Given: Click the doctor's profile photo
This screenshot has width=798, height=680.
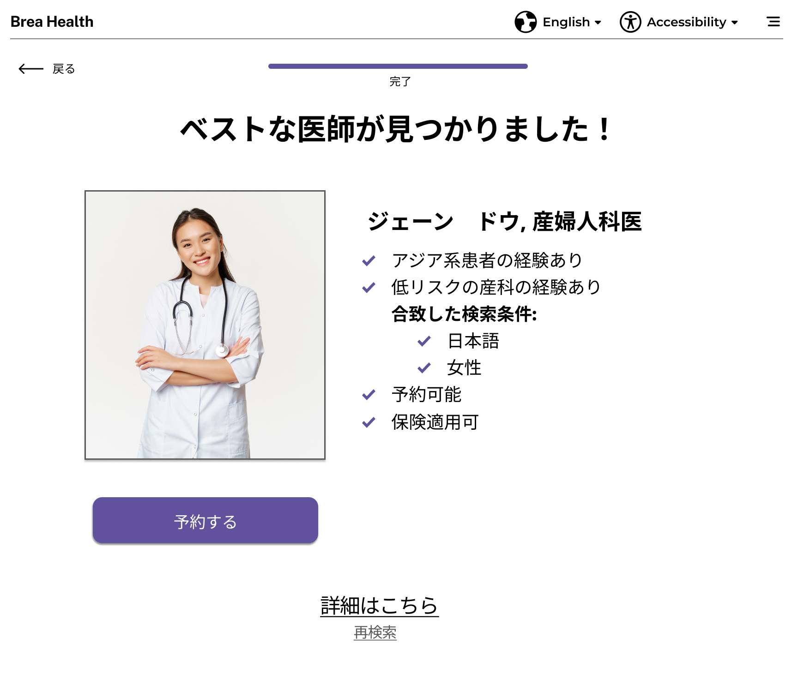Looking at the screenshot, I should tap(205, 325).
